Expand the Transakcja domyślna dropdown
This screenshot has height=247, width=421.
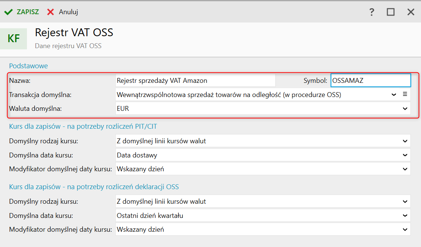click(394, 95)
